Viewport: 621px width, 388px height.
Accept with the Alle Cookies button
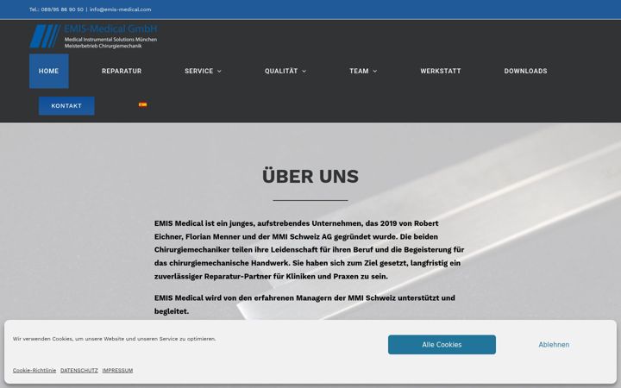[442, 344]
